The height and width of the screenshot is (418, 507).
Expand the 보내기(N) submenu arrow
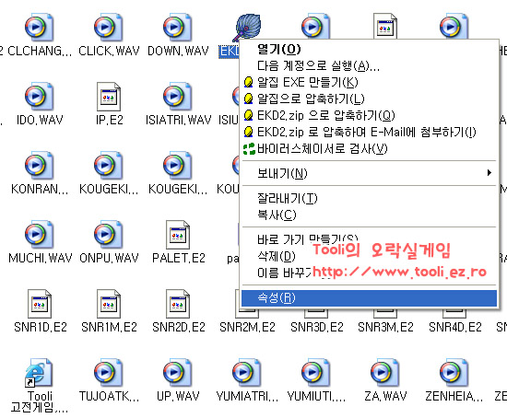tap(489, 173)
